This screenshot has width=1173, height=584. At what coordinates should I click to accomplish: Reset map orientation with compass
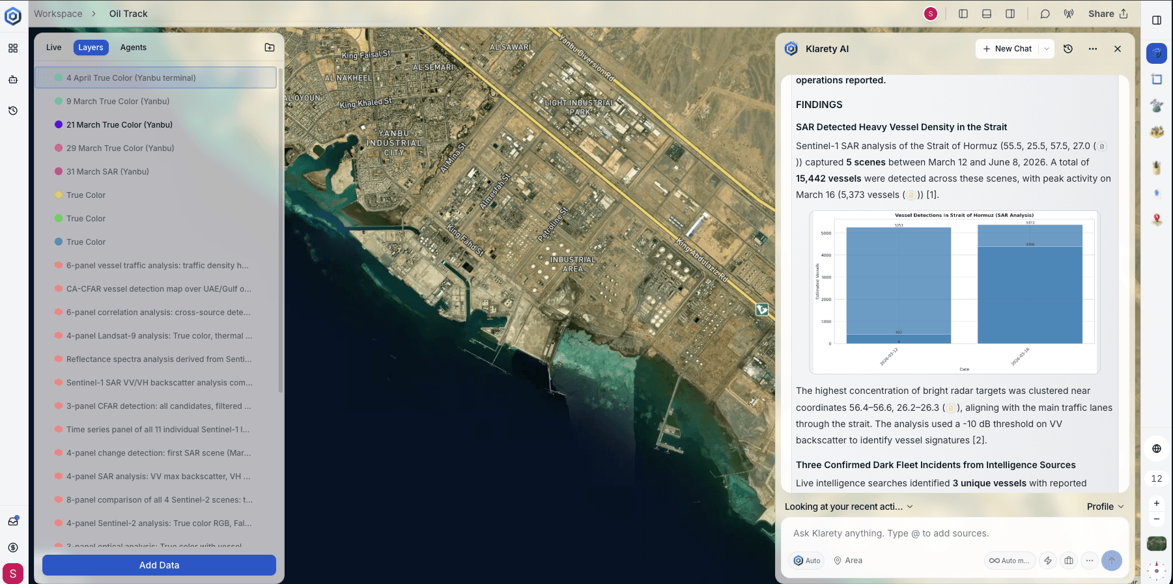pos(1157,570)
